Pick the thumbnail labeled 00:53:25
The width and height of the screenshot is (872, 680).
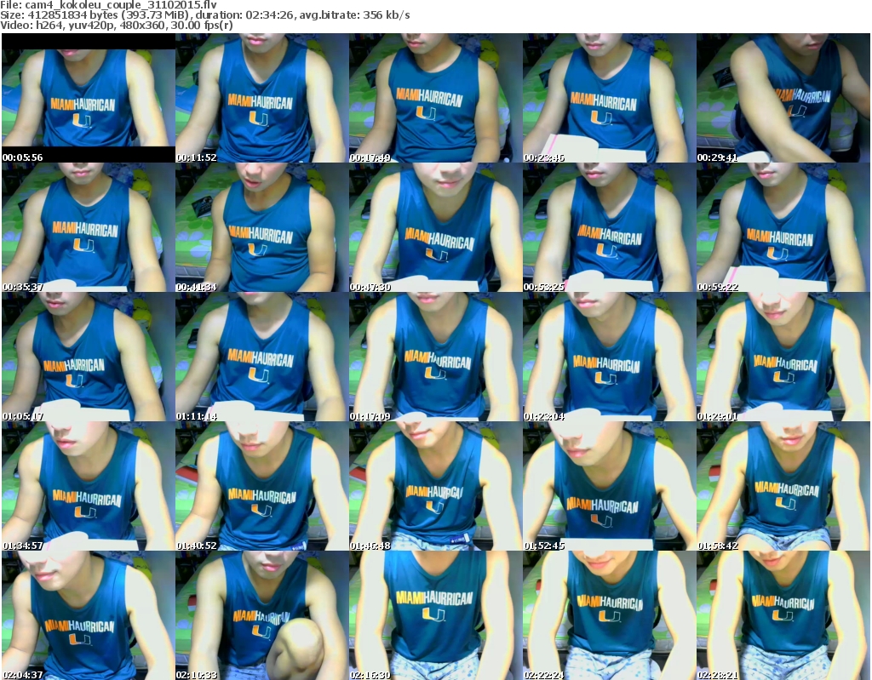pyautogui.click(x=609, y=227)
